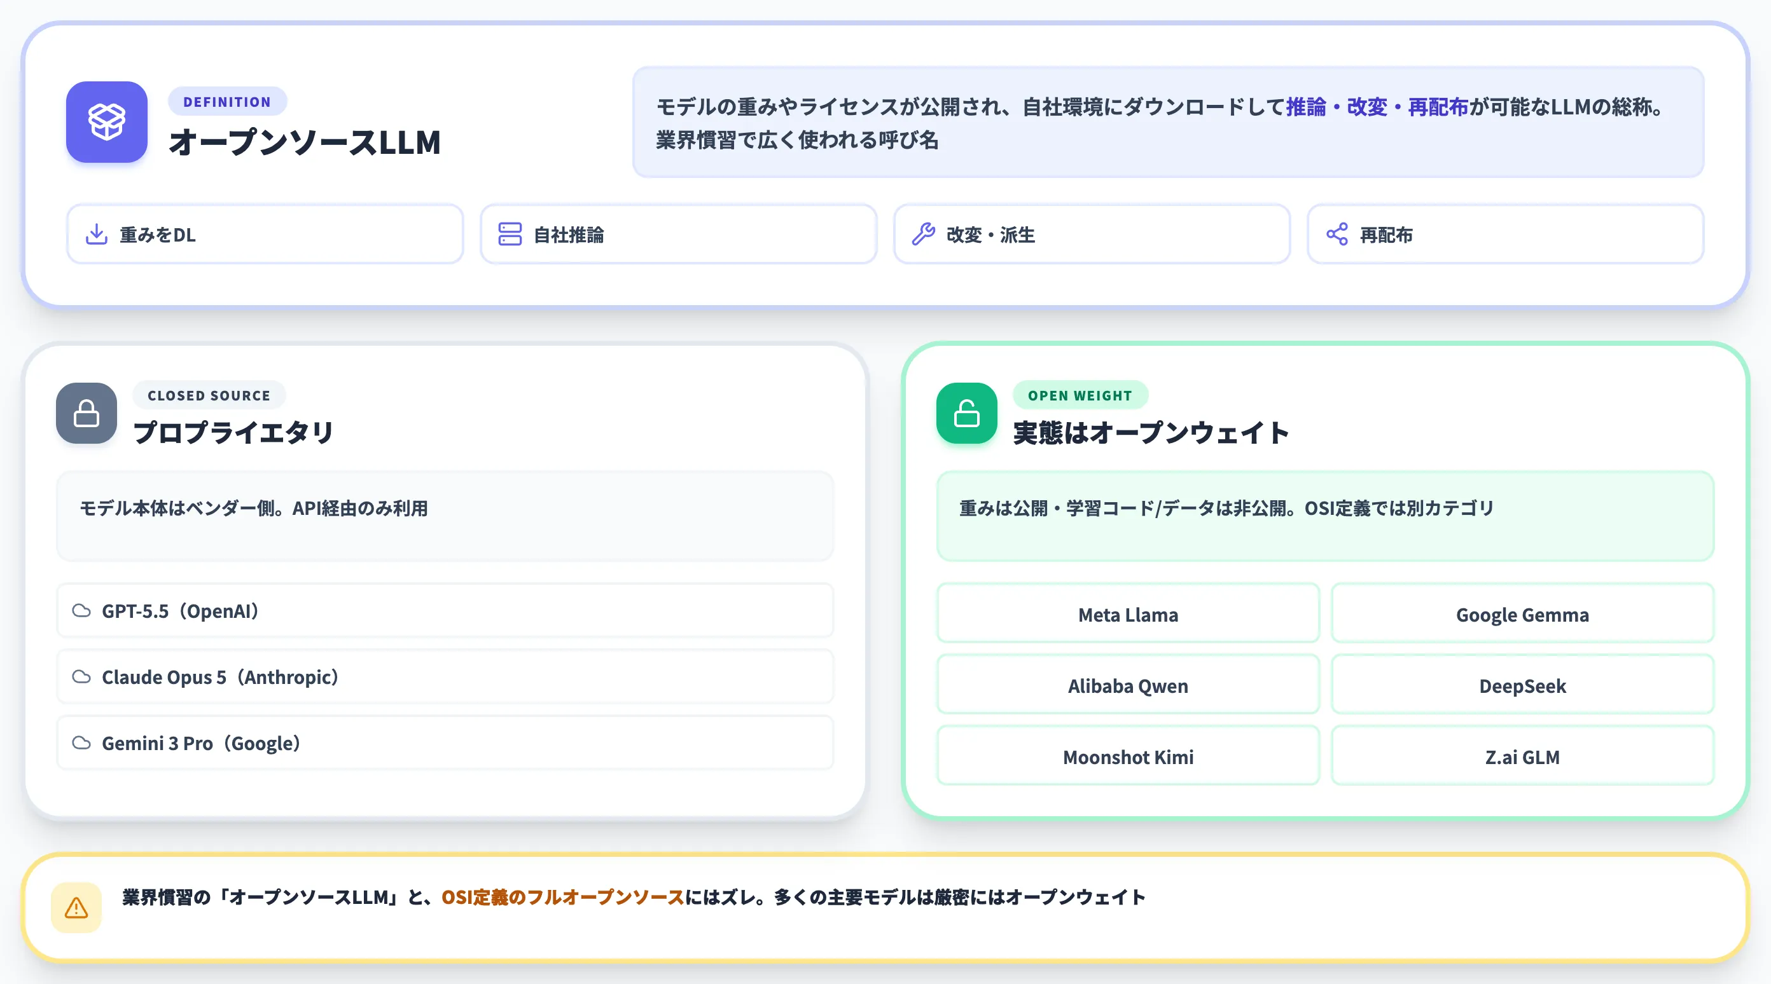The height and width of the screenshot is (984, 1771).
Task: Select the 改変・派生 chip
Action: coord(1092,235)
